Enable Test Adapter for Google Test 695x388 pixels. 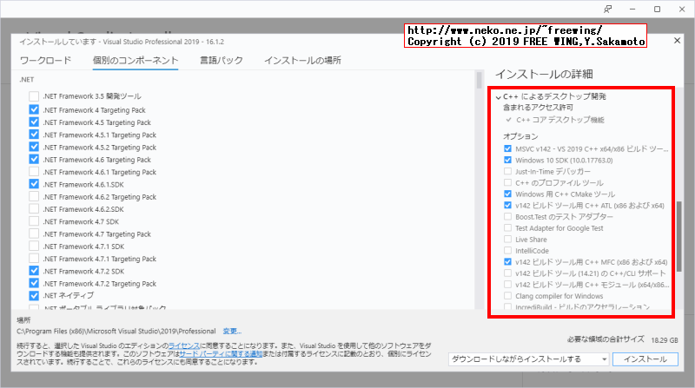tap(507, 227)
